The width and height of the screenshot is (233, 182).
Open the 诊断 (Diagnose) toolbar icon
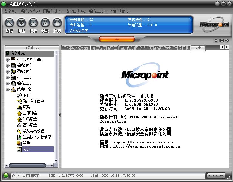pos(21,23)
